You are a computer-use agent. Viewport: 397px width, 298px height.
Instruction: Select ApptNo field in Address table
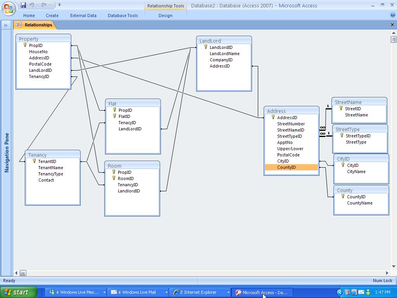tap(285, 142)
